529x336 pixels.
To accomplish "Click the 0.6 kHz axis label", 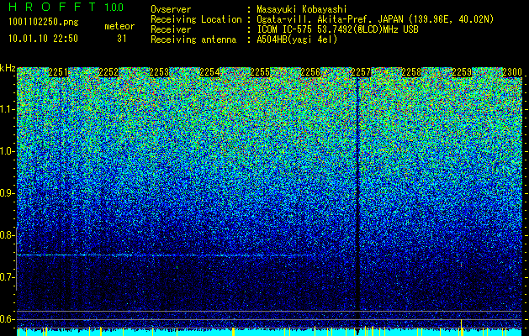I will [x=8, y=319].
